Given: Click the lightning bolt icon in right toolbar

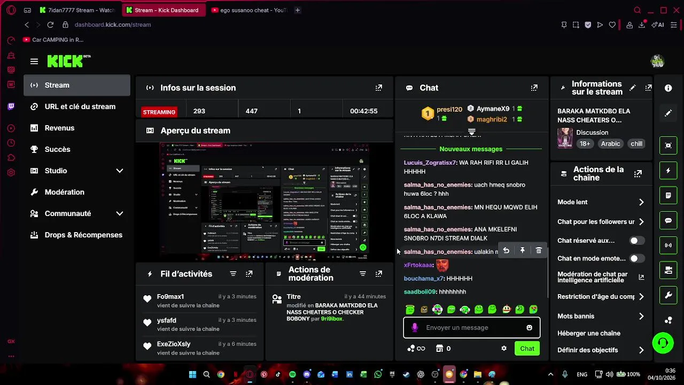Looking at the screenshot, I should pos(669,171).
